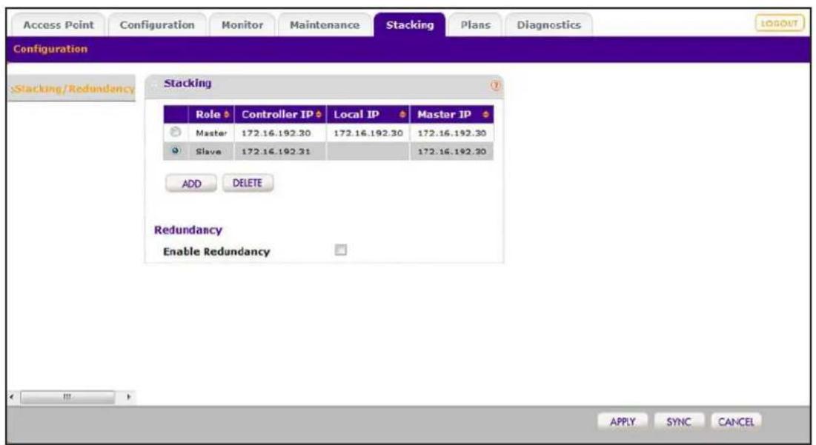
Task: Click the Master IP column header
Action: coord(451,114)
